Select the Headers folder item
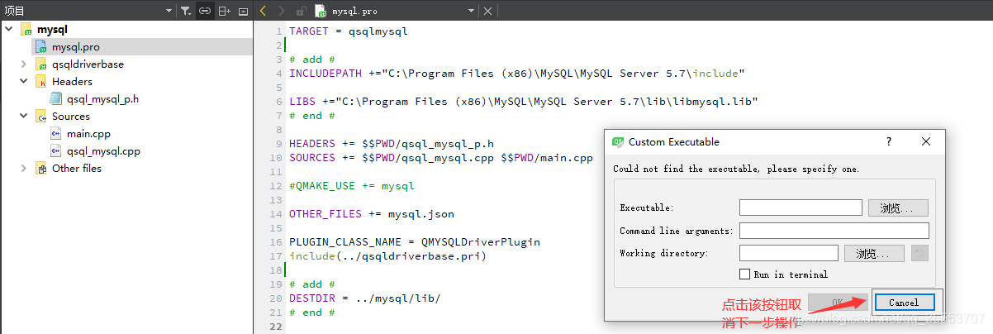 (72, 81)
